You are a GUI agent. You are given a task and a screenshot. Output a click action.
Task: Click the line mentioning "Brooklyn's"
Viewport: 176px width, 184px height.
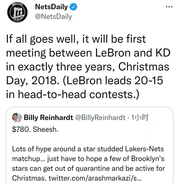88,159
